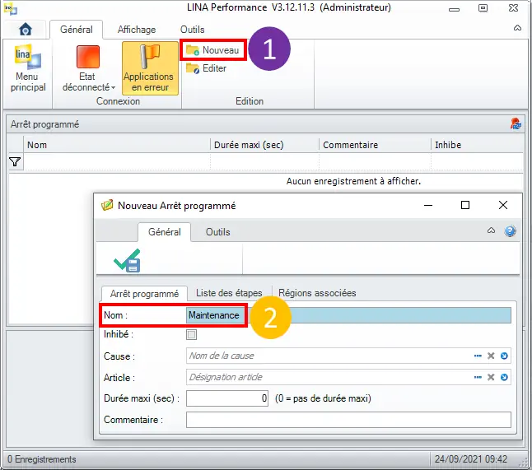Collapse the dialog ribbon with chevron
The width and height of the screenshot is (532, 470).
492,232
